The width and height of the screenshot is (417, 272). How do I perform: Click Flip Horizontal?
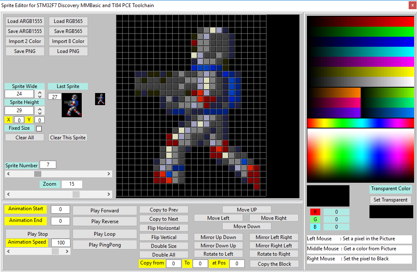[x=164, y=228]
